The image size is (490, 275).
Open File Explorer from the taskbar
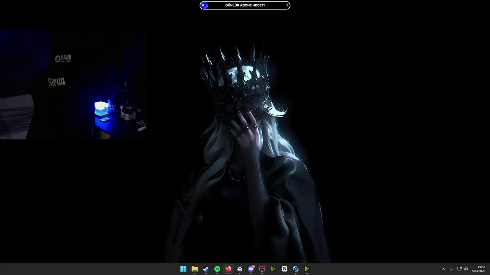coord(194,269)
